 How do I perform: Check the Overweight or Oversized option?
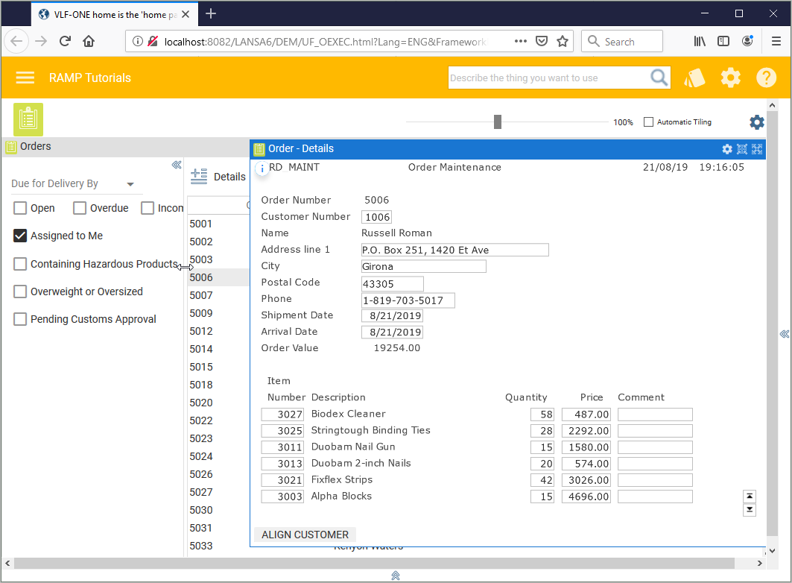tap(20, 291)
